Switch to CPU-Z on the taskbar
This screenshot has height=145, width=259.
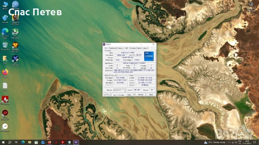[76, 142]
